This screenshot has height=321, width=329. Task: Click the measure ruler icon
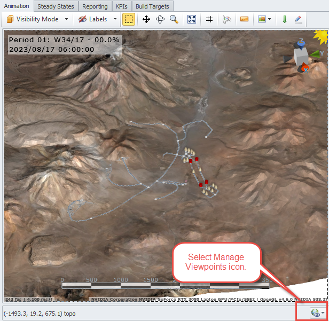pos(244,19)
